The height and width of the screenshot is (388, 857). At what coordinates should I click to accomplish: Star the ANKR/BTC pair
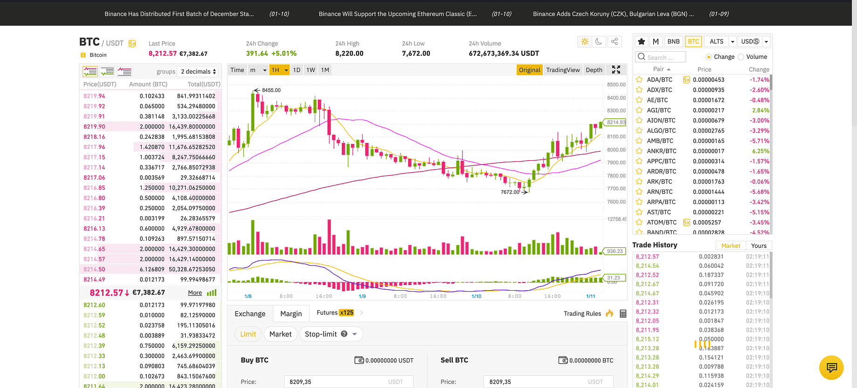[x=639, y=151]
